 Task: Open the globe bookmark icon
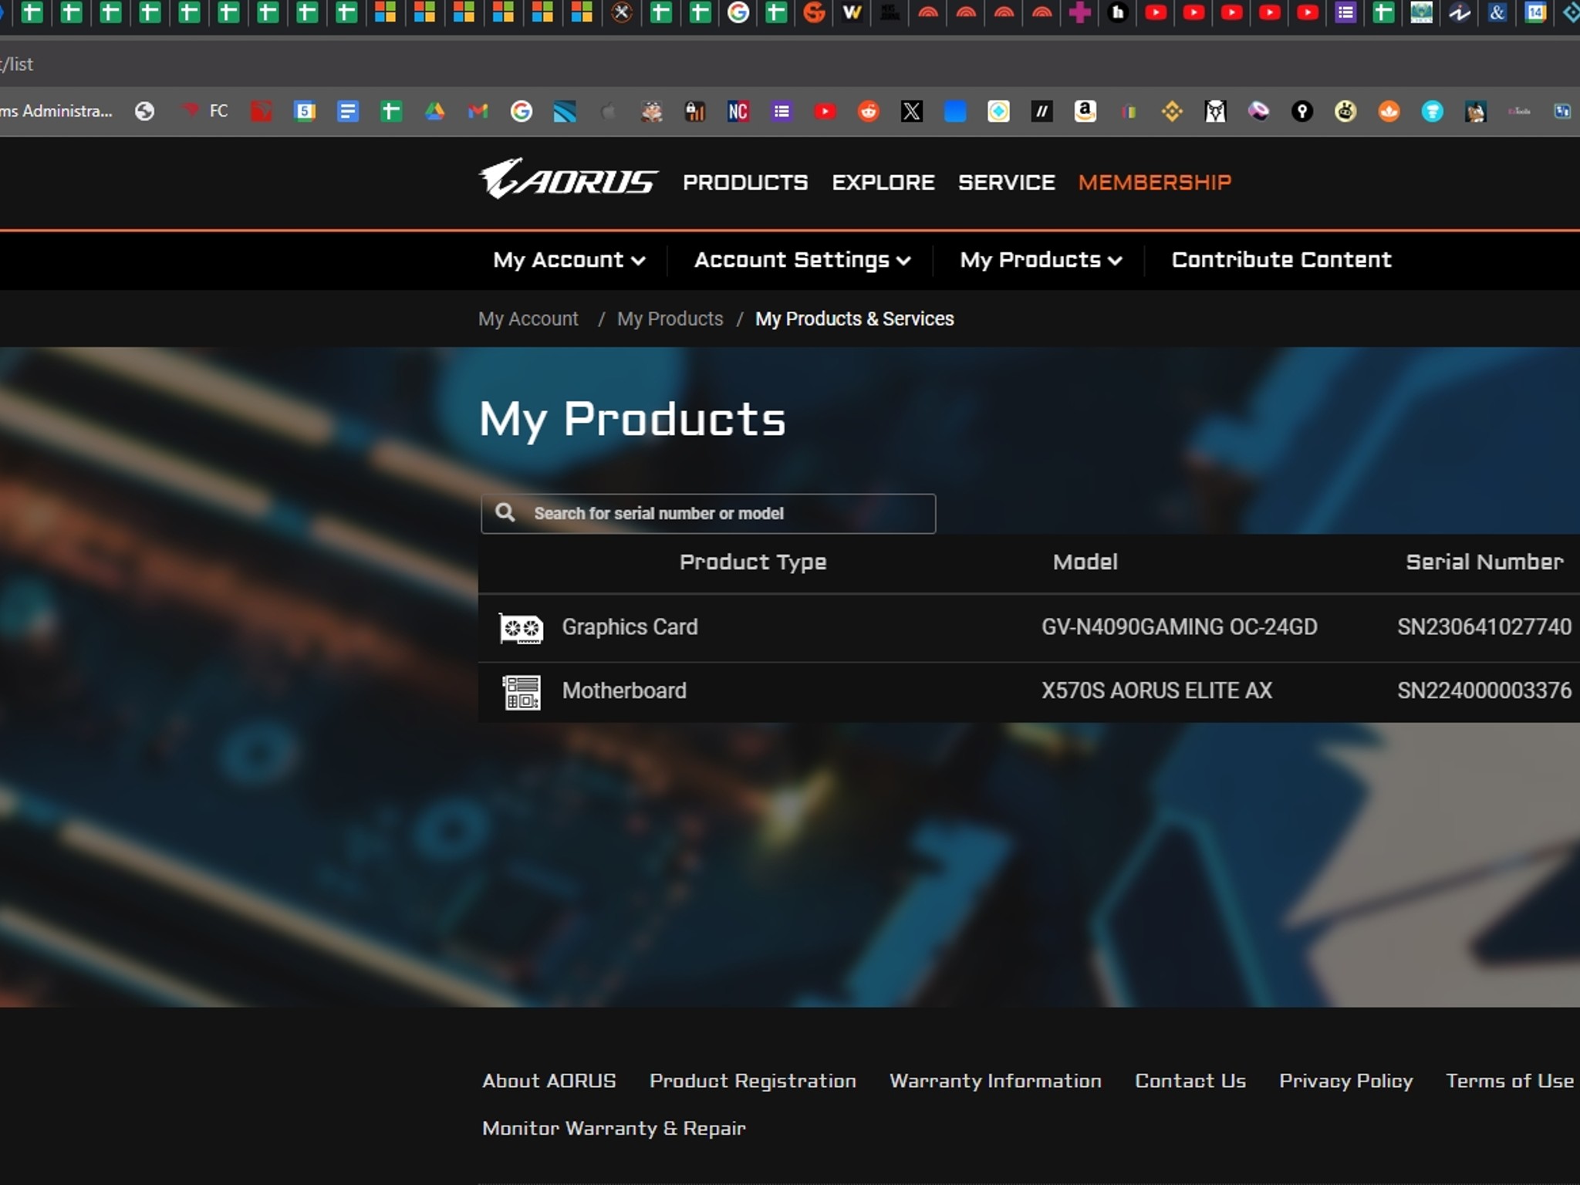coord(144,112)
